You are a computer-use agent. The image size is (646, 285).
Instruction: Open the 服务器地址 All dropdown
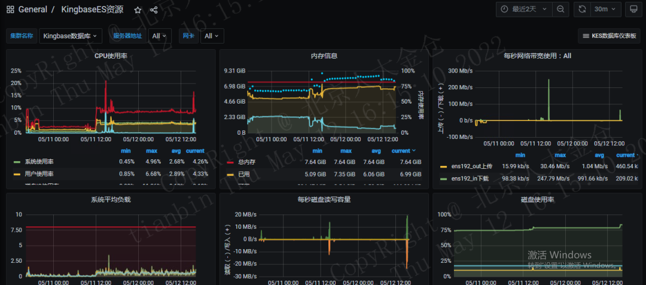160,36
